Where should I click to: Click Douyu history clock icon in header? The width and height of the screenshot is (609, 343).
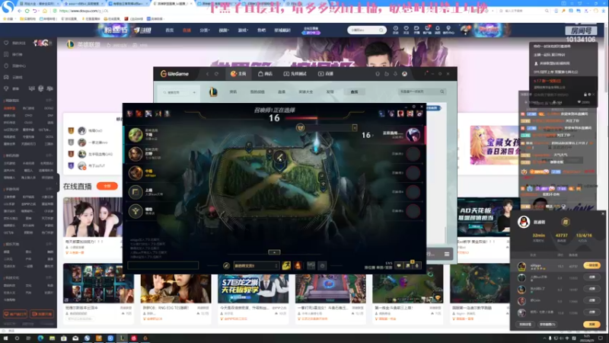click(x=395, y=30)
